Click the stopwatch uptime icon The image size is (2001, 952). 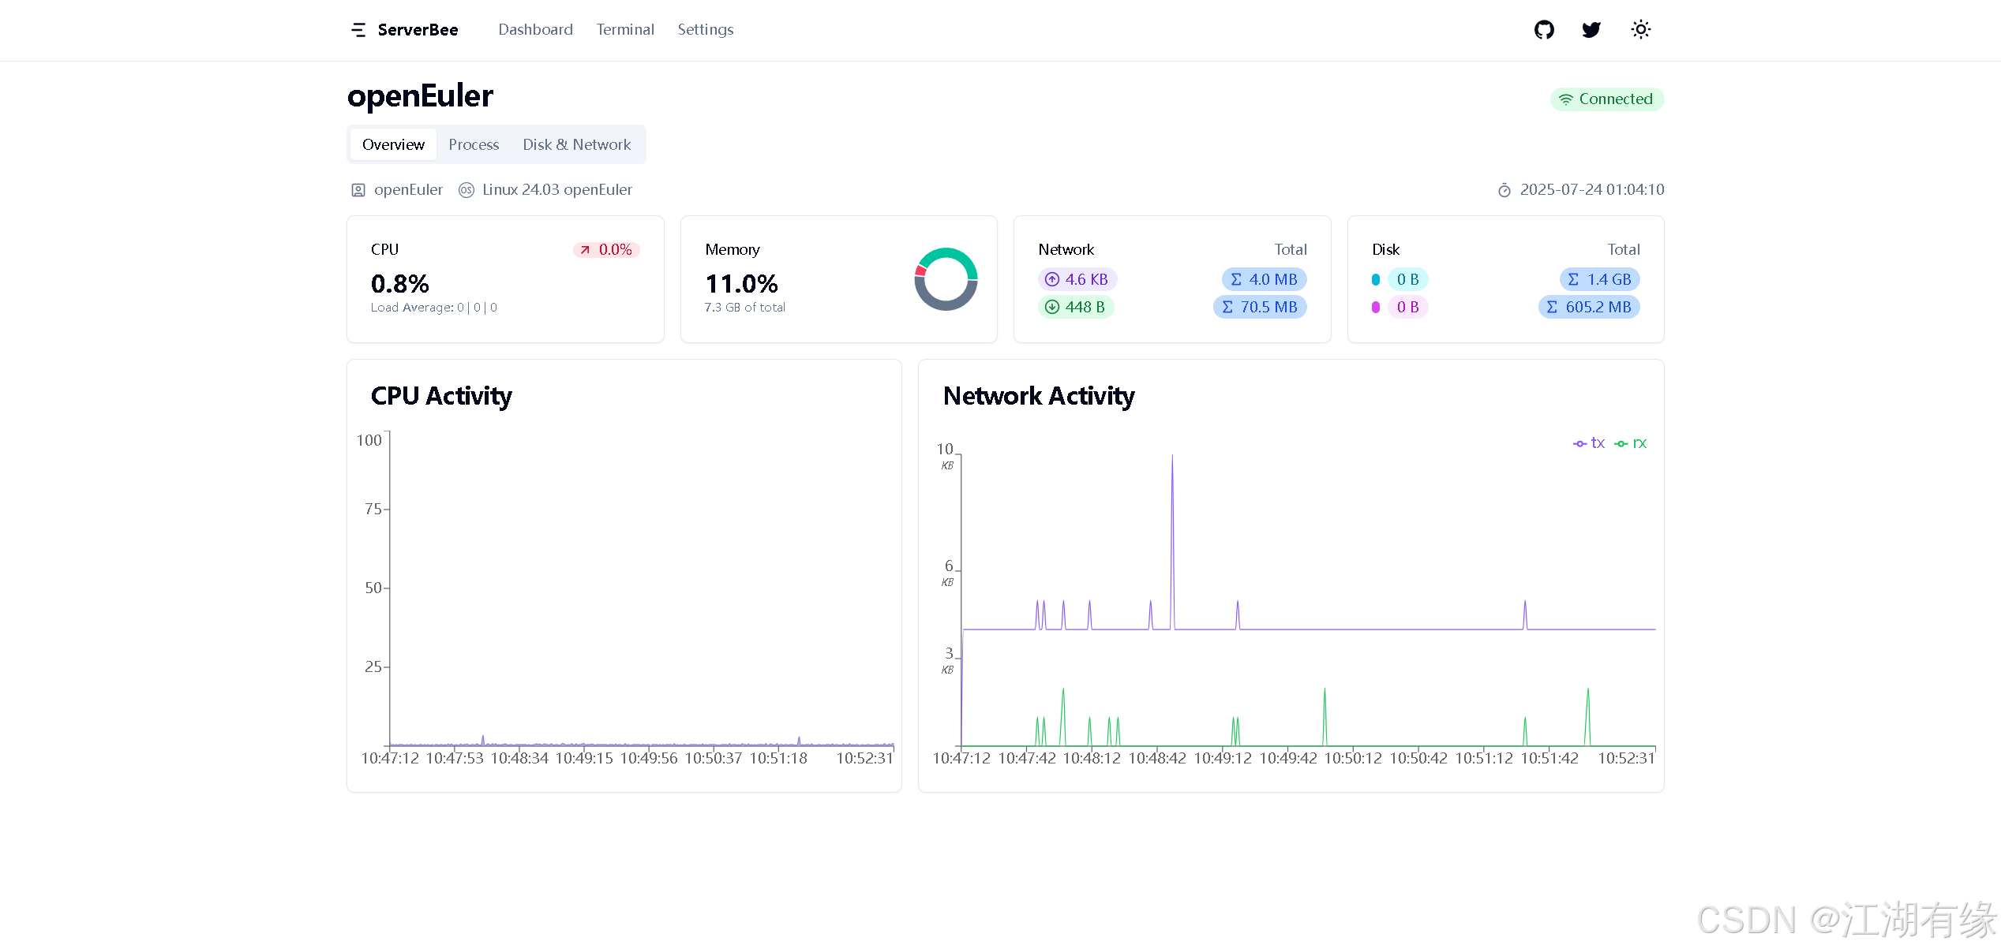[1504, 190]
